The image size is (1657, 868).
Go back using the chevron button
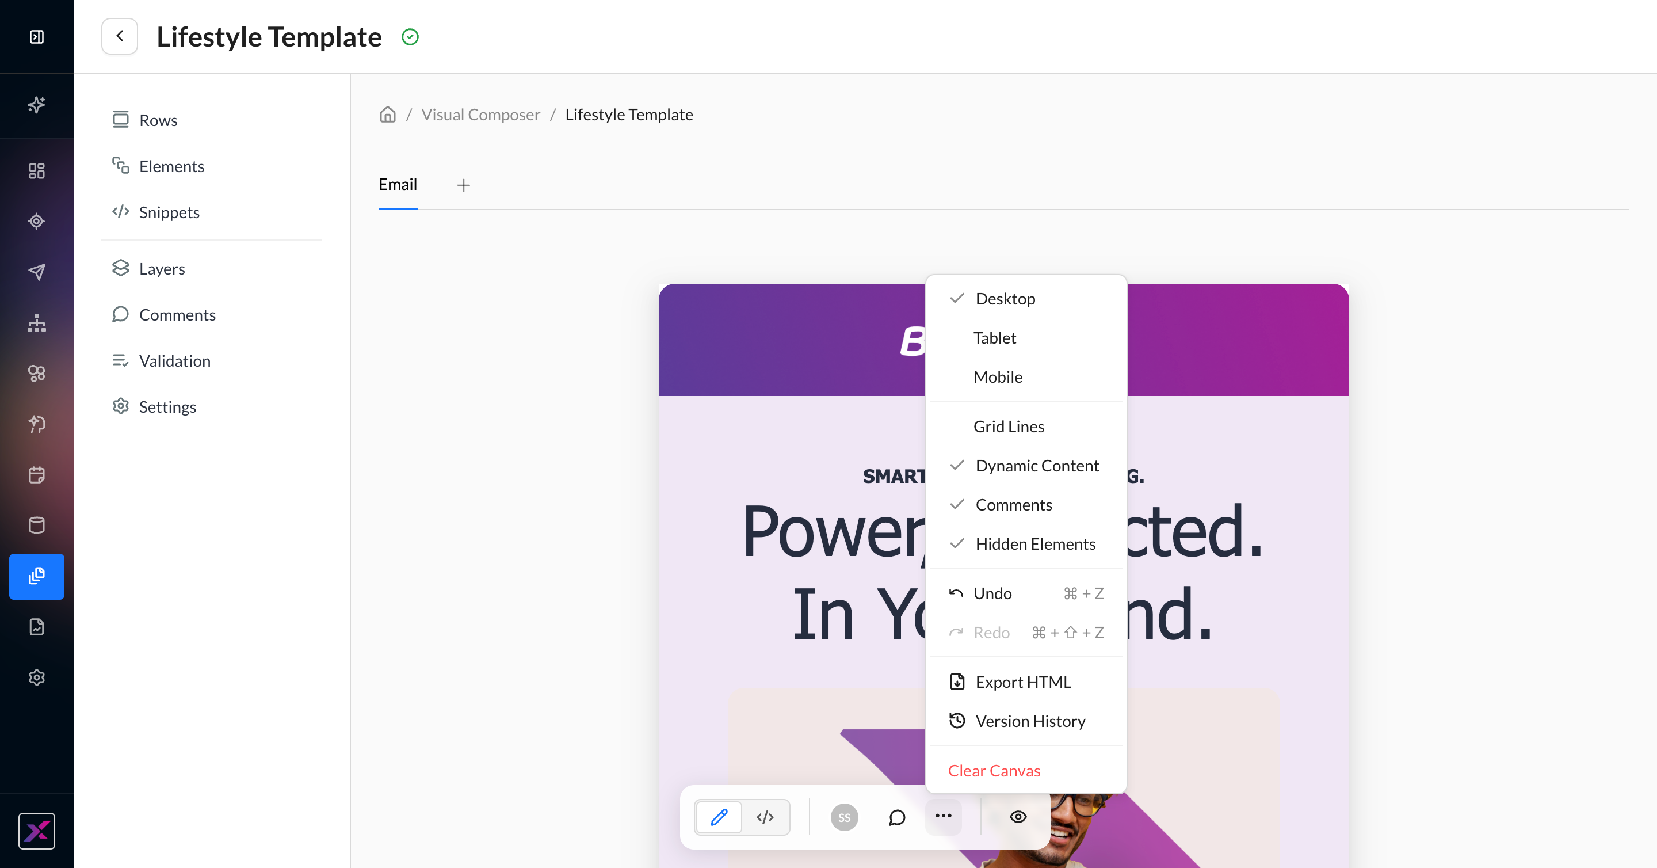[120, 36]
